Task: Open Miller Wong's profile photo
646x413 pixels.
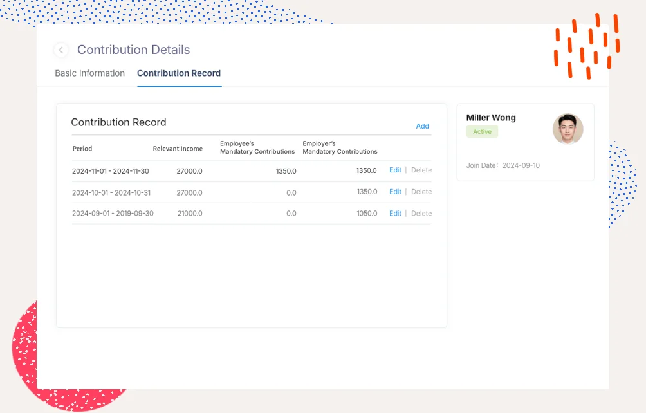Action: (568, 129)
